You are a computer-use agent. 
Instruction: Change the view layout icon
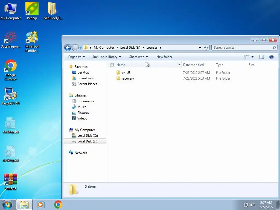coord(247,57)
